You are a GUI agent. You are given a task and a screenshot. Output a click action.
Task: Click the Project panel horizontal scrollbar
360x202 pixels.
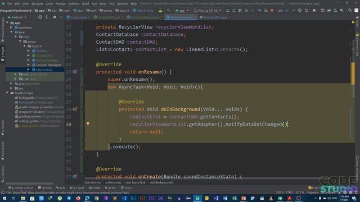(x=29, y=183)
